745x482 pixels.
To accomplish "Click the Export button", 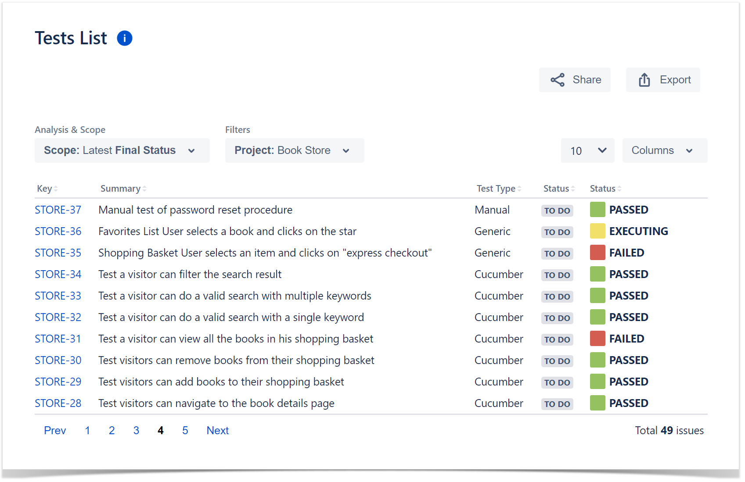I will pos(663,80).
